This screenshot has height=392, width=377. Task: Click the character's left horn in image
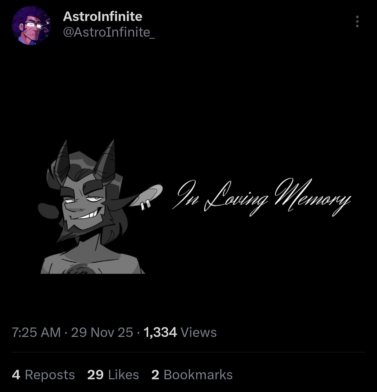coord(62,162)
